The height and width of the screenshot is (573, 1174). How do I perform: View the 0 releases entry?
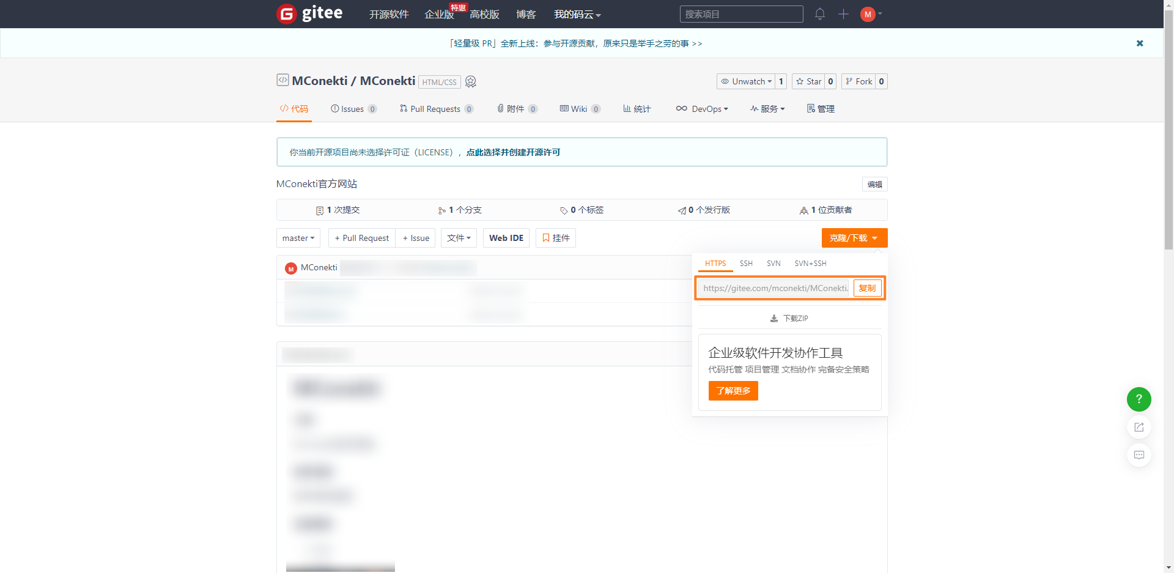(704, 210)
